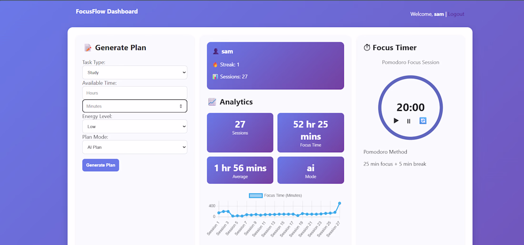Screen dimensions: 524x245
Task: Click the chart icon beside Analytics heading
Action: pos(212,102)
